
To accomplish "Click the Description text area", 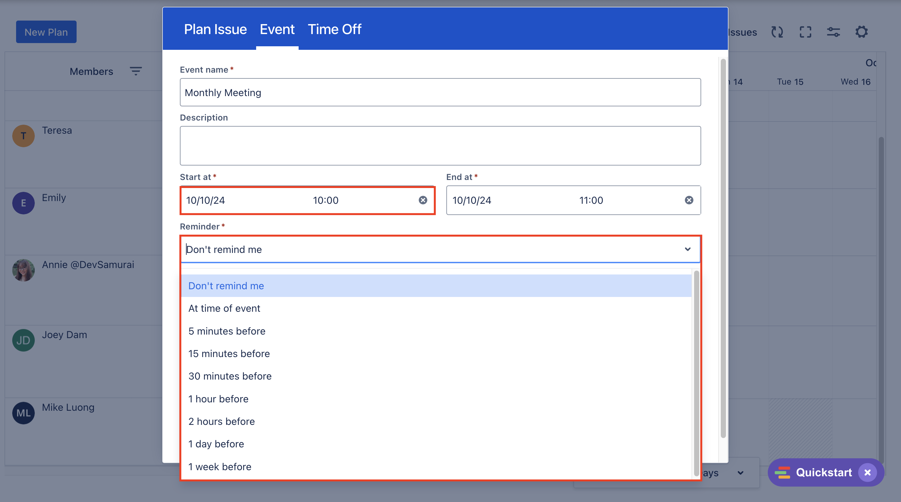I will [440, 146].
